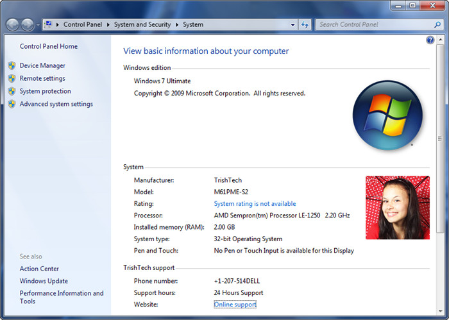
Task: Click the Windows 7 logo image
Action: 387,115
